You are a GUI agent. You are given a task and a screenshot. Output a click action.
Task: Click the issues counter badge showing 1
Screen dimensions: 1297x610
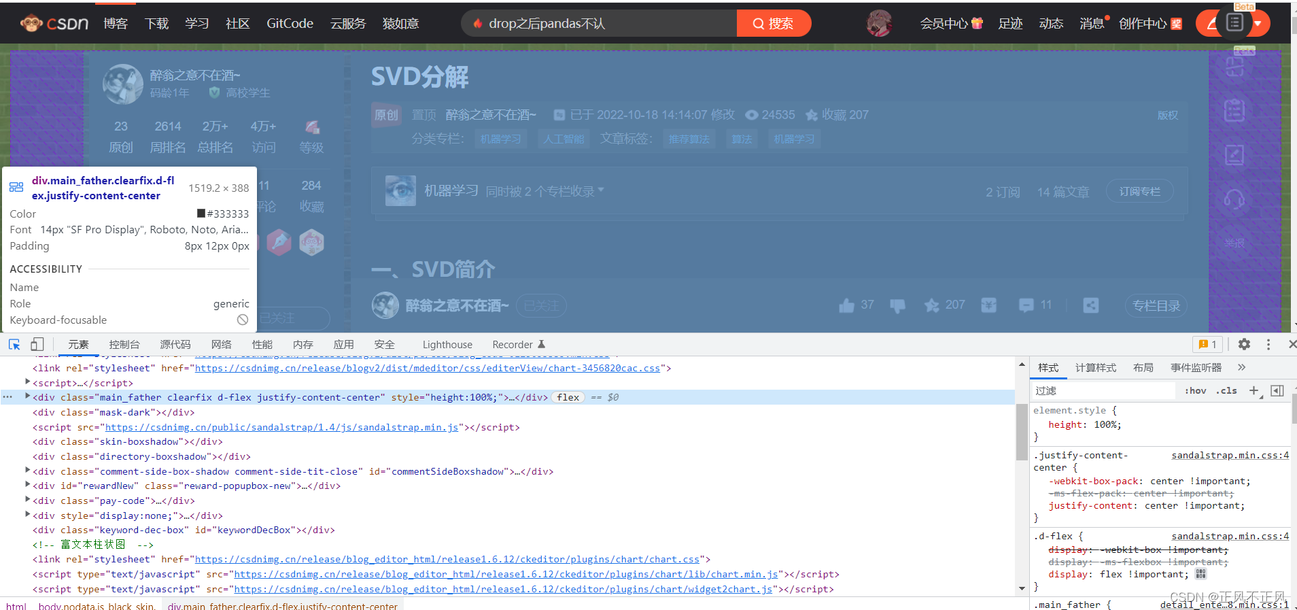pyautogui.click(x=1208, y=344)
